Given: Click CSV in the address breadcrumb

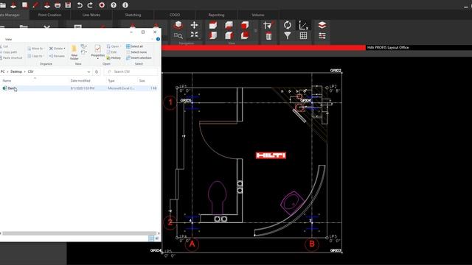Looking at the screenshot, I should [x=30, y=71].
